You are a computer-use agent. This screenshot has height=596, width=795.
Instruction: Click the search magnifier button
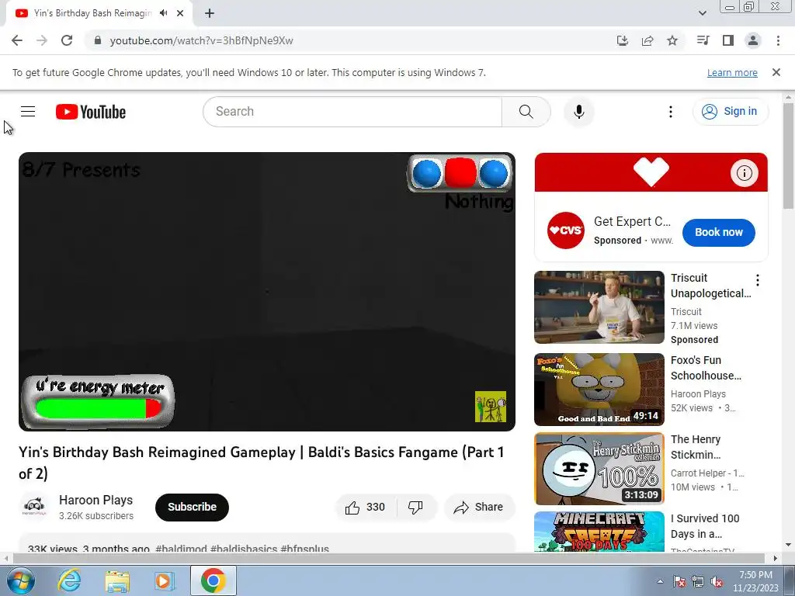526,112
